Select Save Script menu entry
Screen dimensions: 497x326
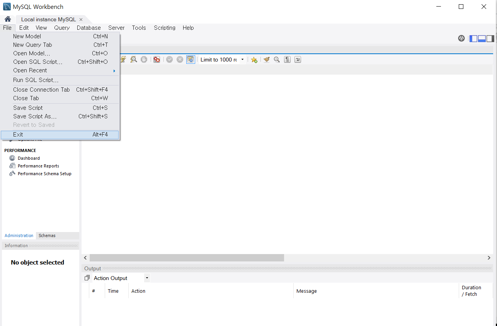(60, 108)
